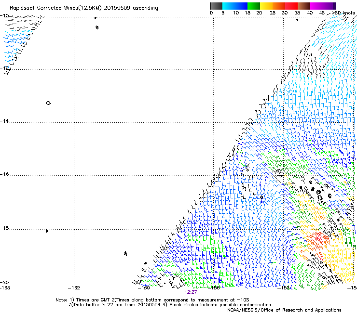Click the blue 10-15 knots color band
This screenshot has width=357, height=313.
tap(241, 6)
